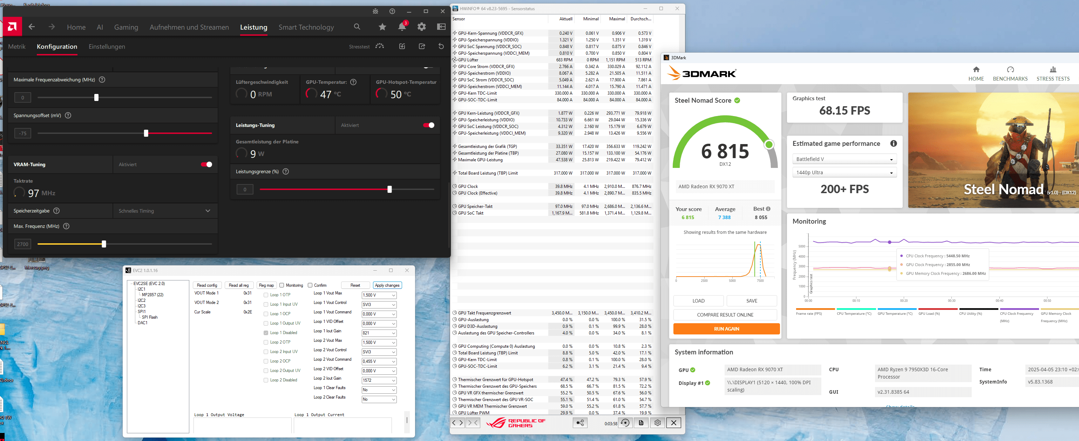Close HWiNFO sensors with X button

click(673, 423)
